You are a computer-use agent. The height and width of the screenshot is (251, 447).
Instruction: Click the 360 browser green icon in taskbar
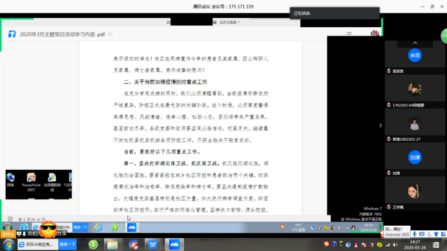pyautogui.click(x=93, y=245)
